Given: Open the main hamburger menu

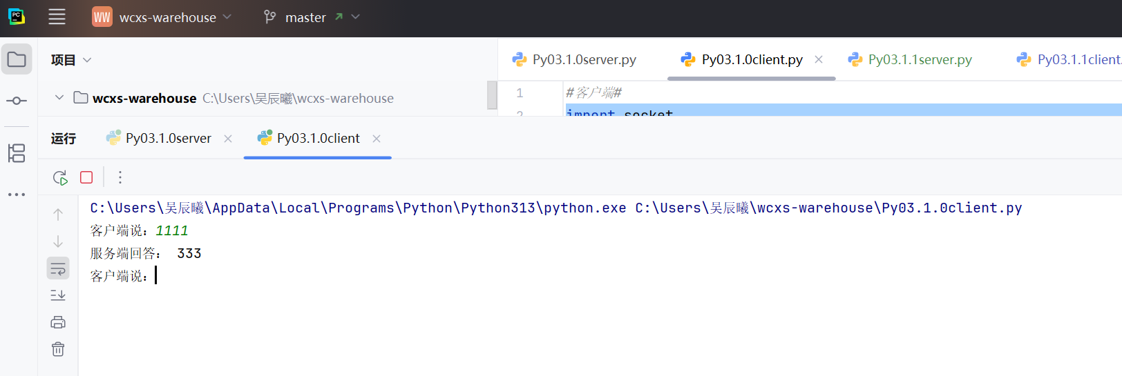Looking at the screenshot, I should coord(57,17).
